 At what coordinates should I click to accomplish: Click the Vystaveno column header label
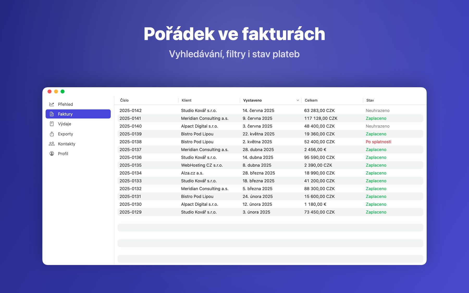[x=252, y=100]
